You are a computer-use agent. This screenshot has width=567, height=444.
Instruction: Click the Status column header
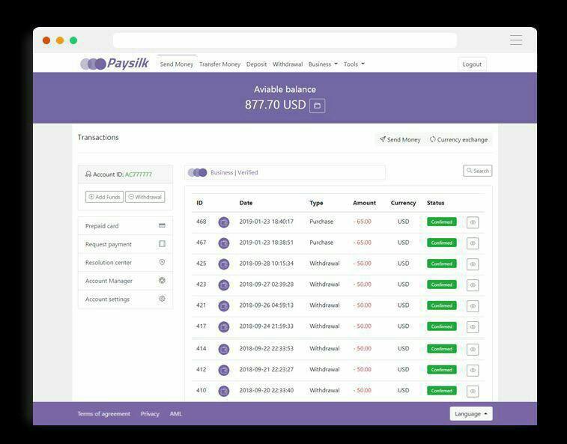click(435, 203)
